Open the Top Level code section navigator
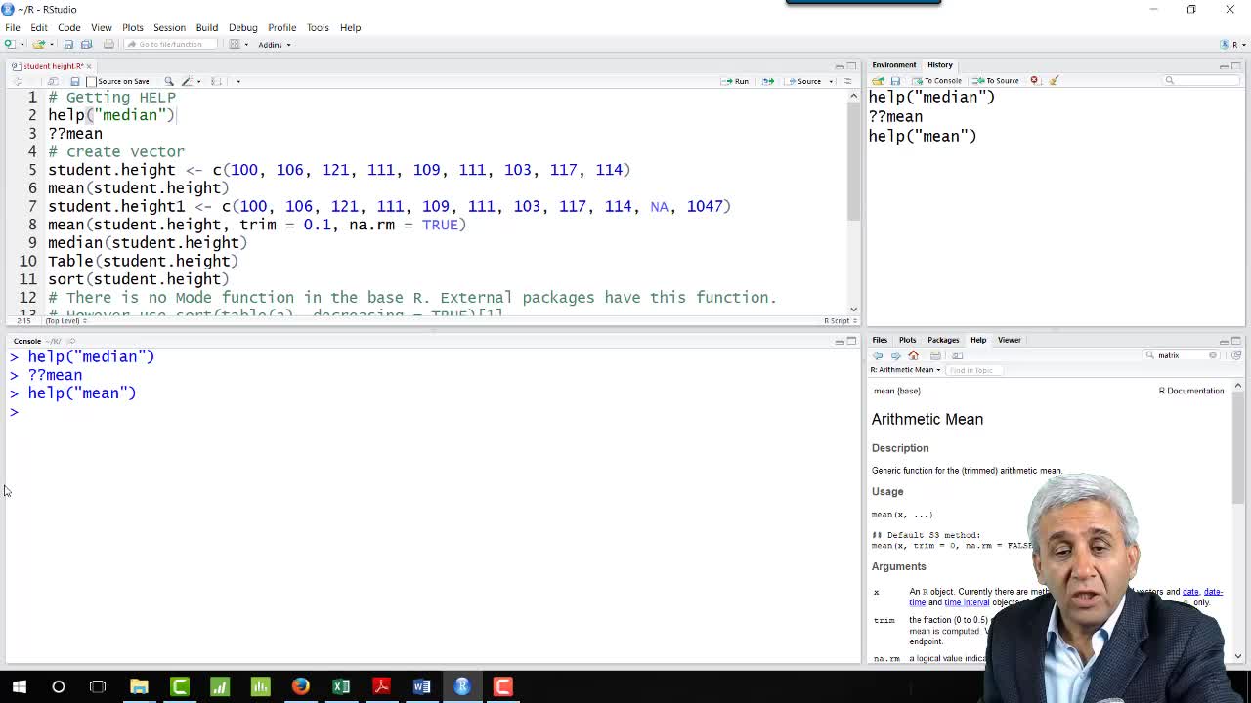 (65, 320)
